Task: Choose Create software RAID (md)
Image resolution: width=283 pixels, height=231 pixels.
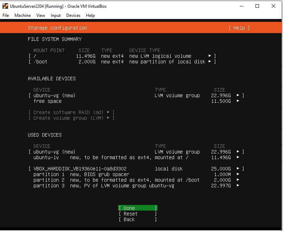Action: (x=72, y=112)
